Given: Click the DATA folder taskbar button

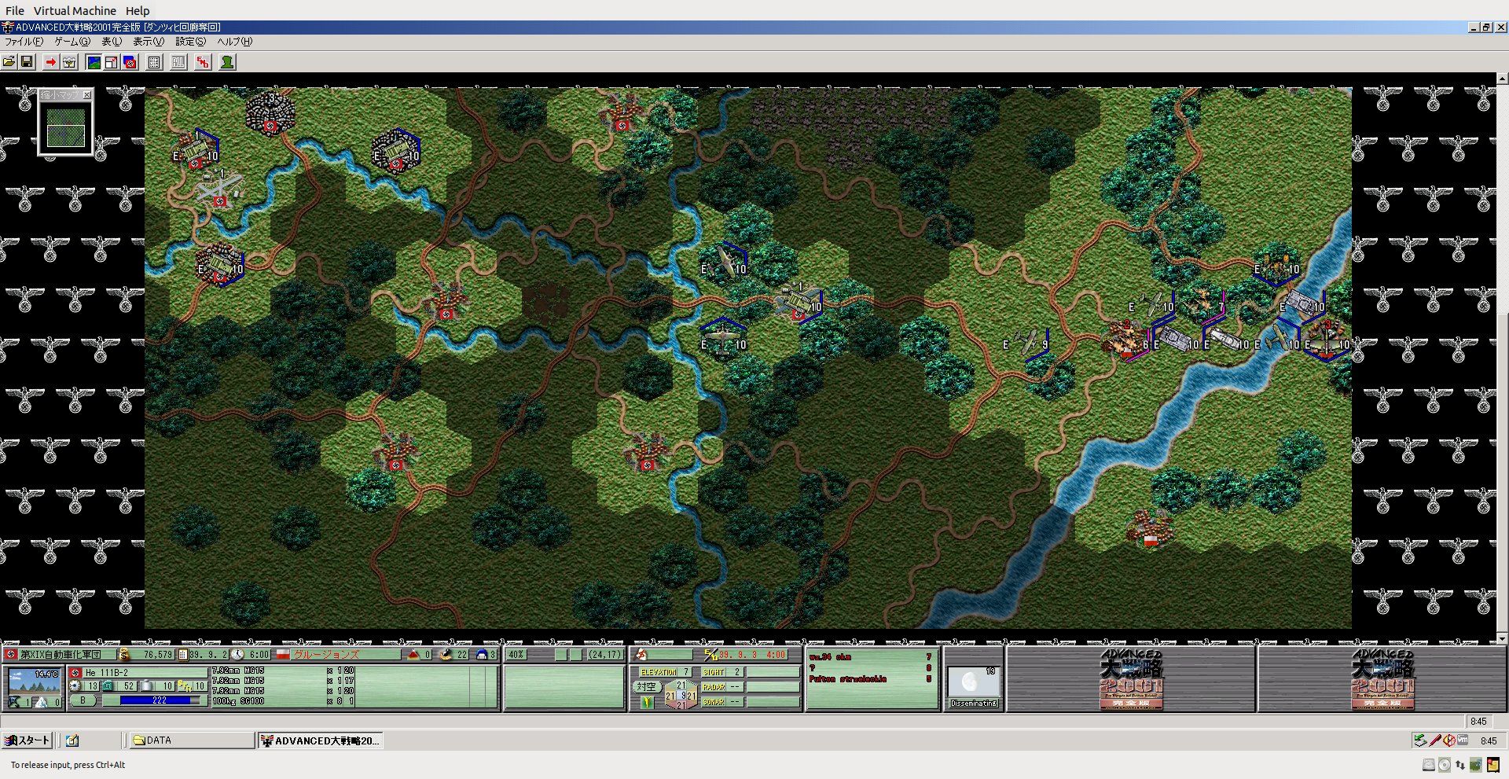Looking at the screenshot, I should (189, 740).
